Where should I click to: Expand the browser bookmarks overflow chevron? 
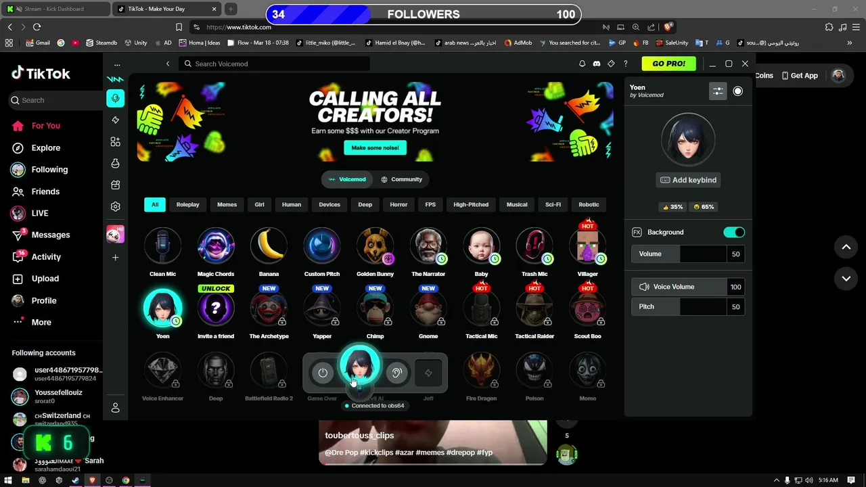849,43
